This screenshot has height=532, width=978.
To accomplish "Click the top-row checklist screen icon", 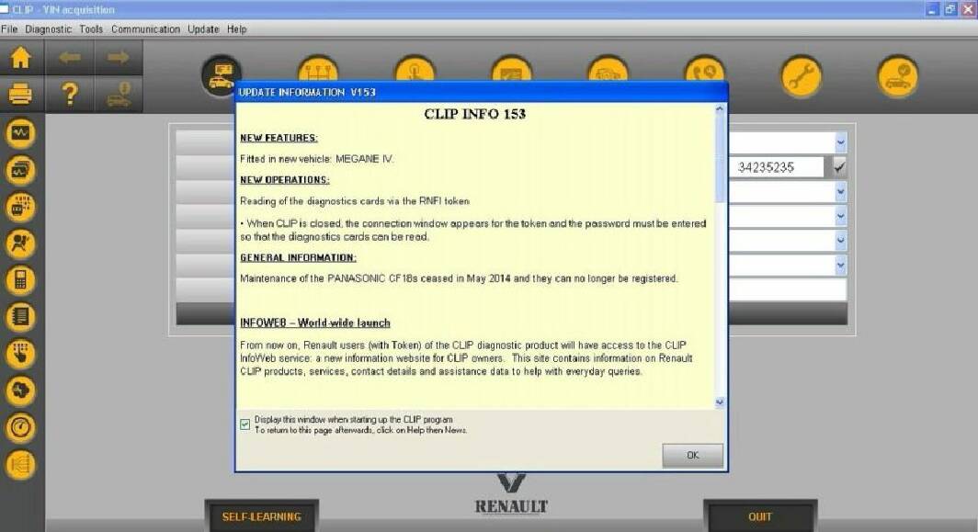I will click(x=511, y=70).
